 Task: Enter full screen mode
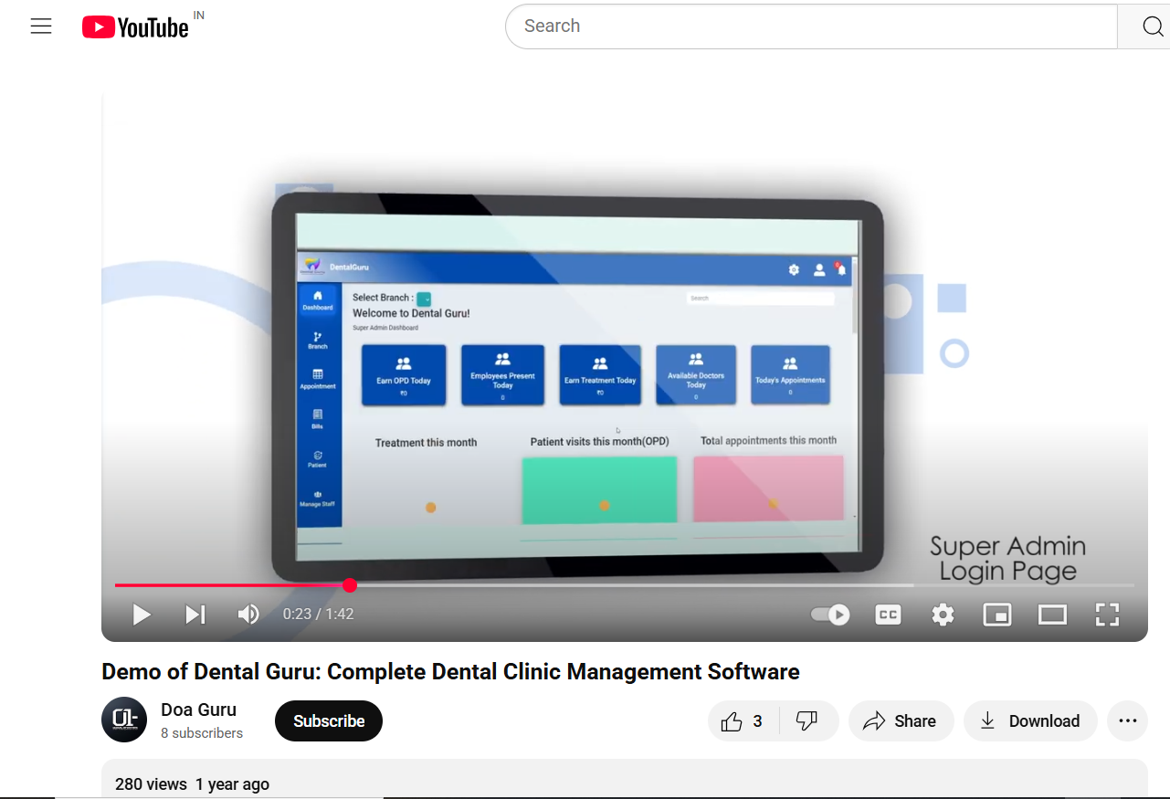(1107, 615)
